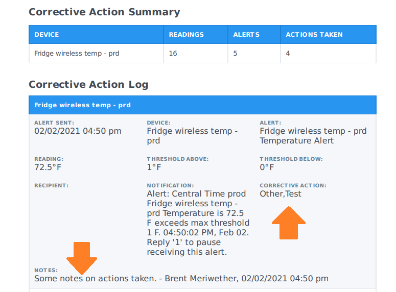Click the ACTIONS TAKEN column header
This screenshot has width=396, height=292.
[314, 35]
